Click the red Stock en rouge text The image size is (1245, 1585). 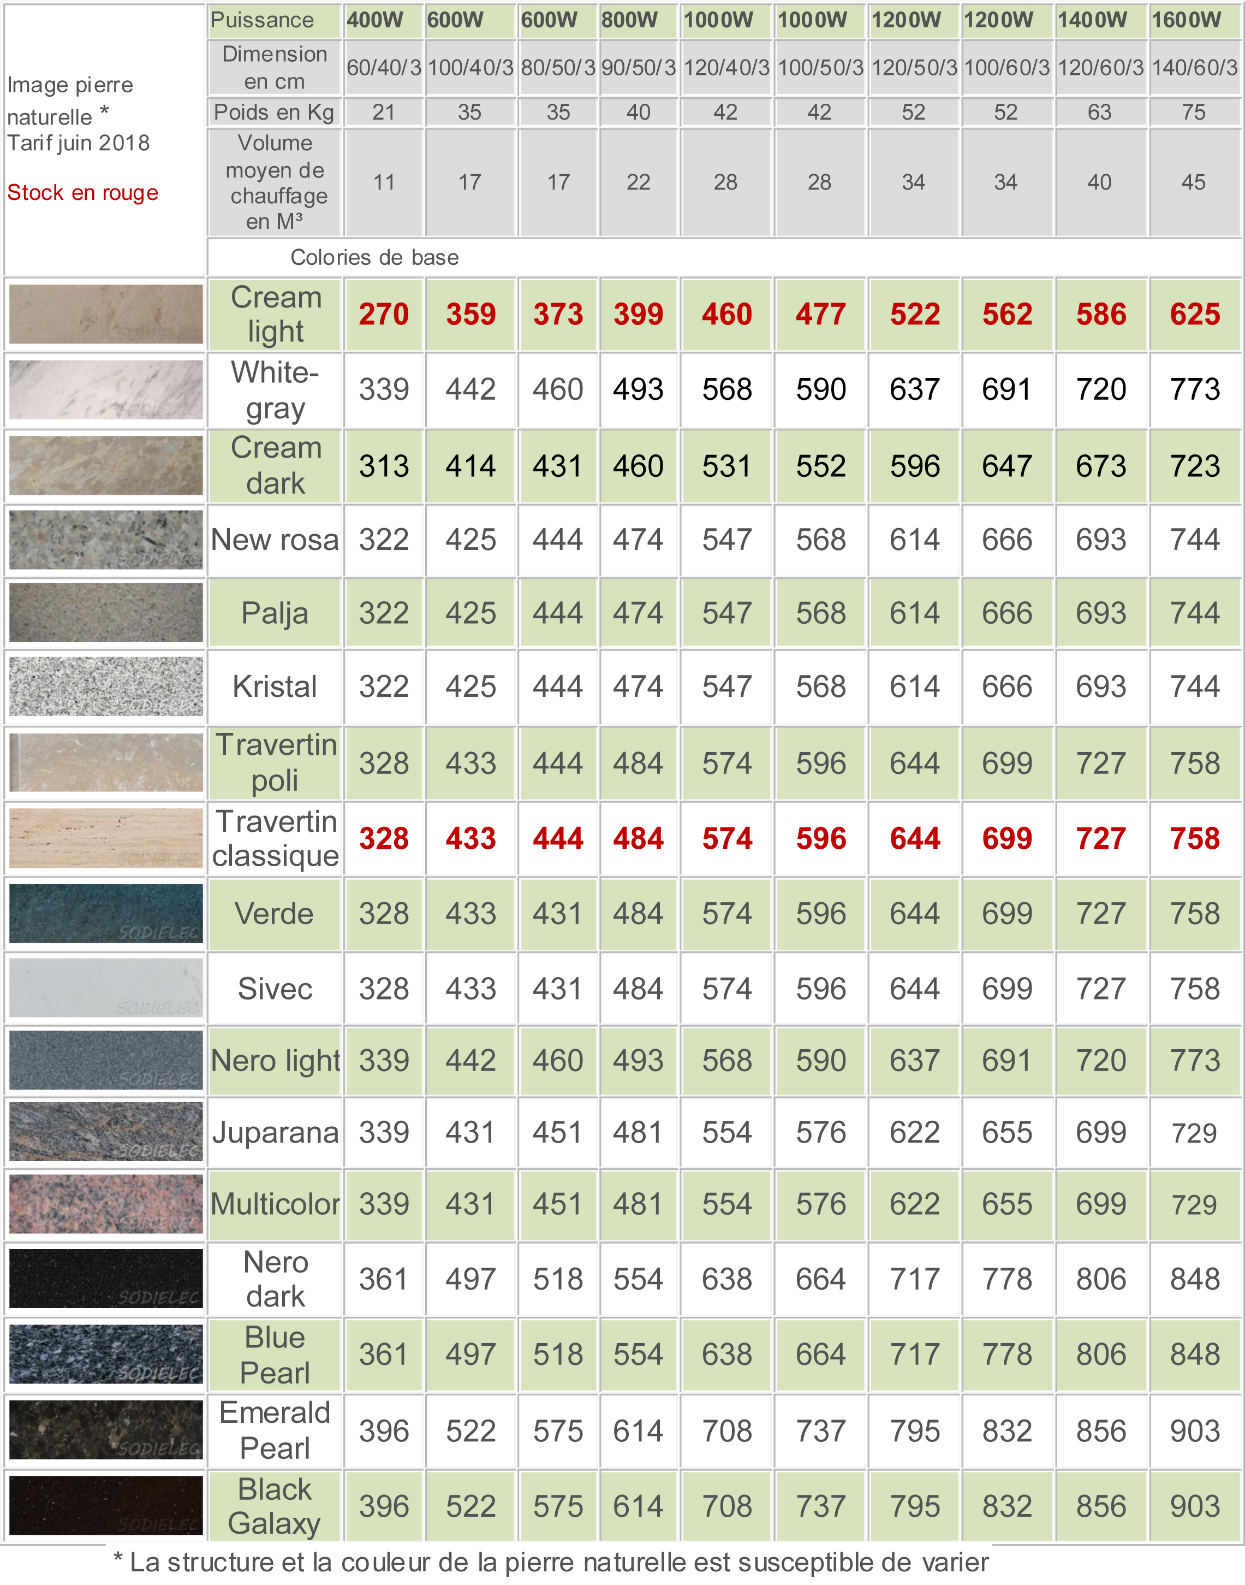[83, 193]
